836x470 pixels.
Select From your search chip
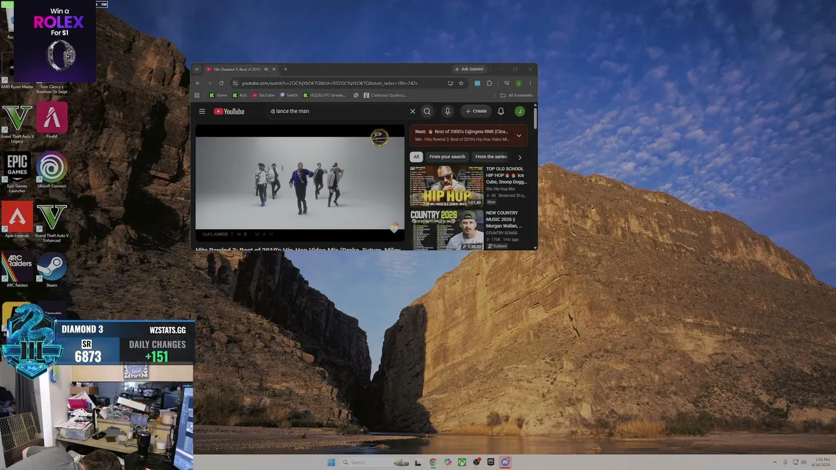pos(447,157)
